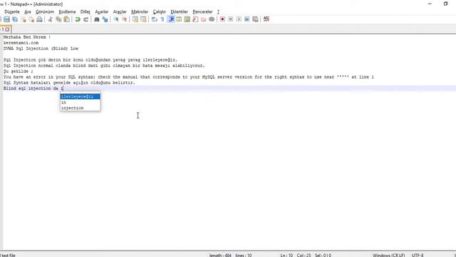Open the Folder as Workspace icon
Image resolution: width=456 pixels, height=257 pixels.
point(203,19)
